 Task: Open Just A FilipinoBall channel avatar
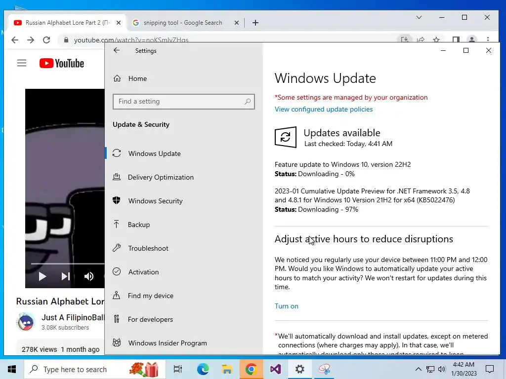coord(26,322)
